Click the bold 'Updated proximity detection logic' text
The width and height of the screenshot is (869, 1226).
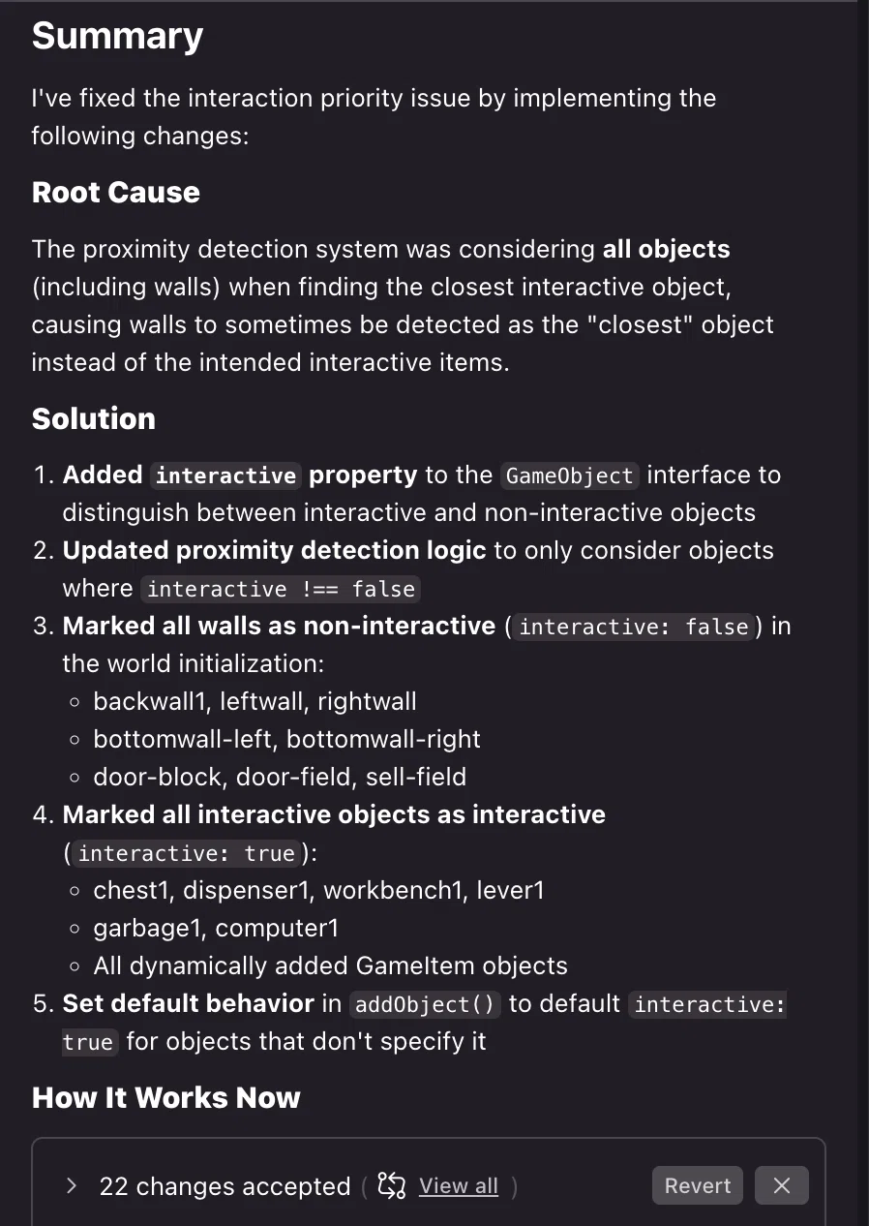[274, 550]
